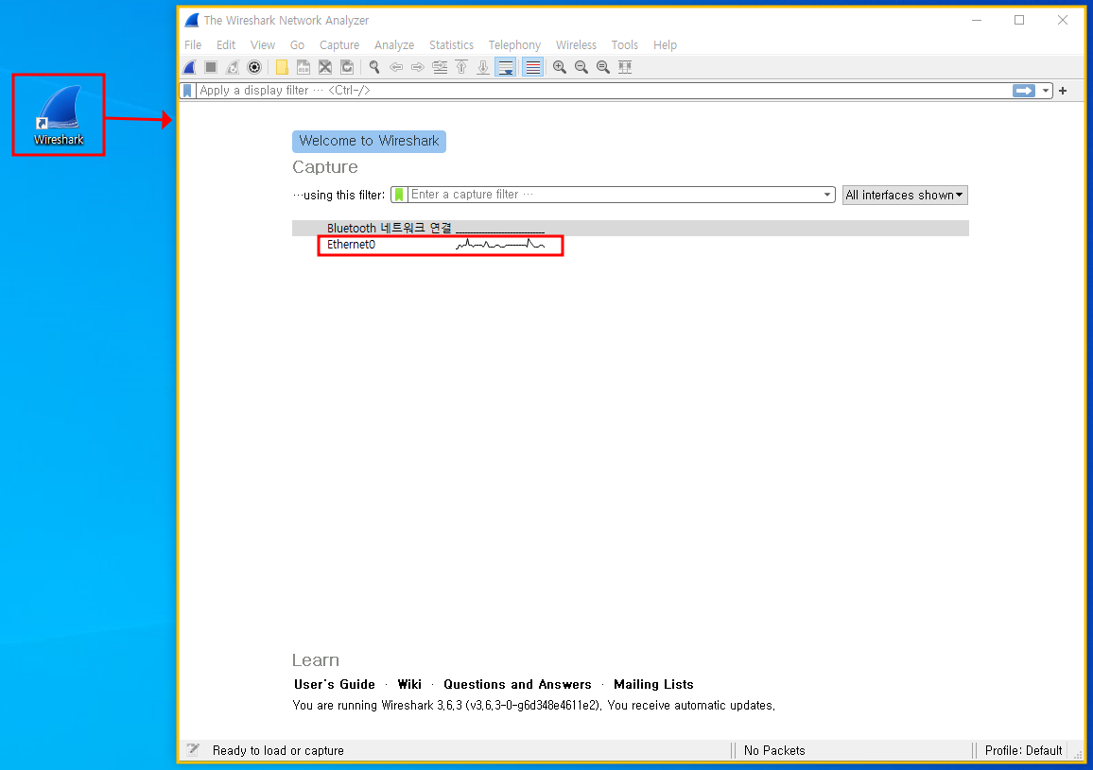Click the Resize columns to fit icon
The image size is (1093, 770).
625,68
